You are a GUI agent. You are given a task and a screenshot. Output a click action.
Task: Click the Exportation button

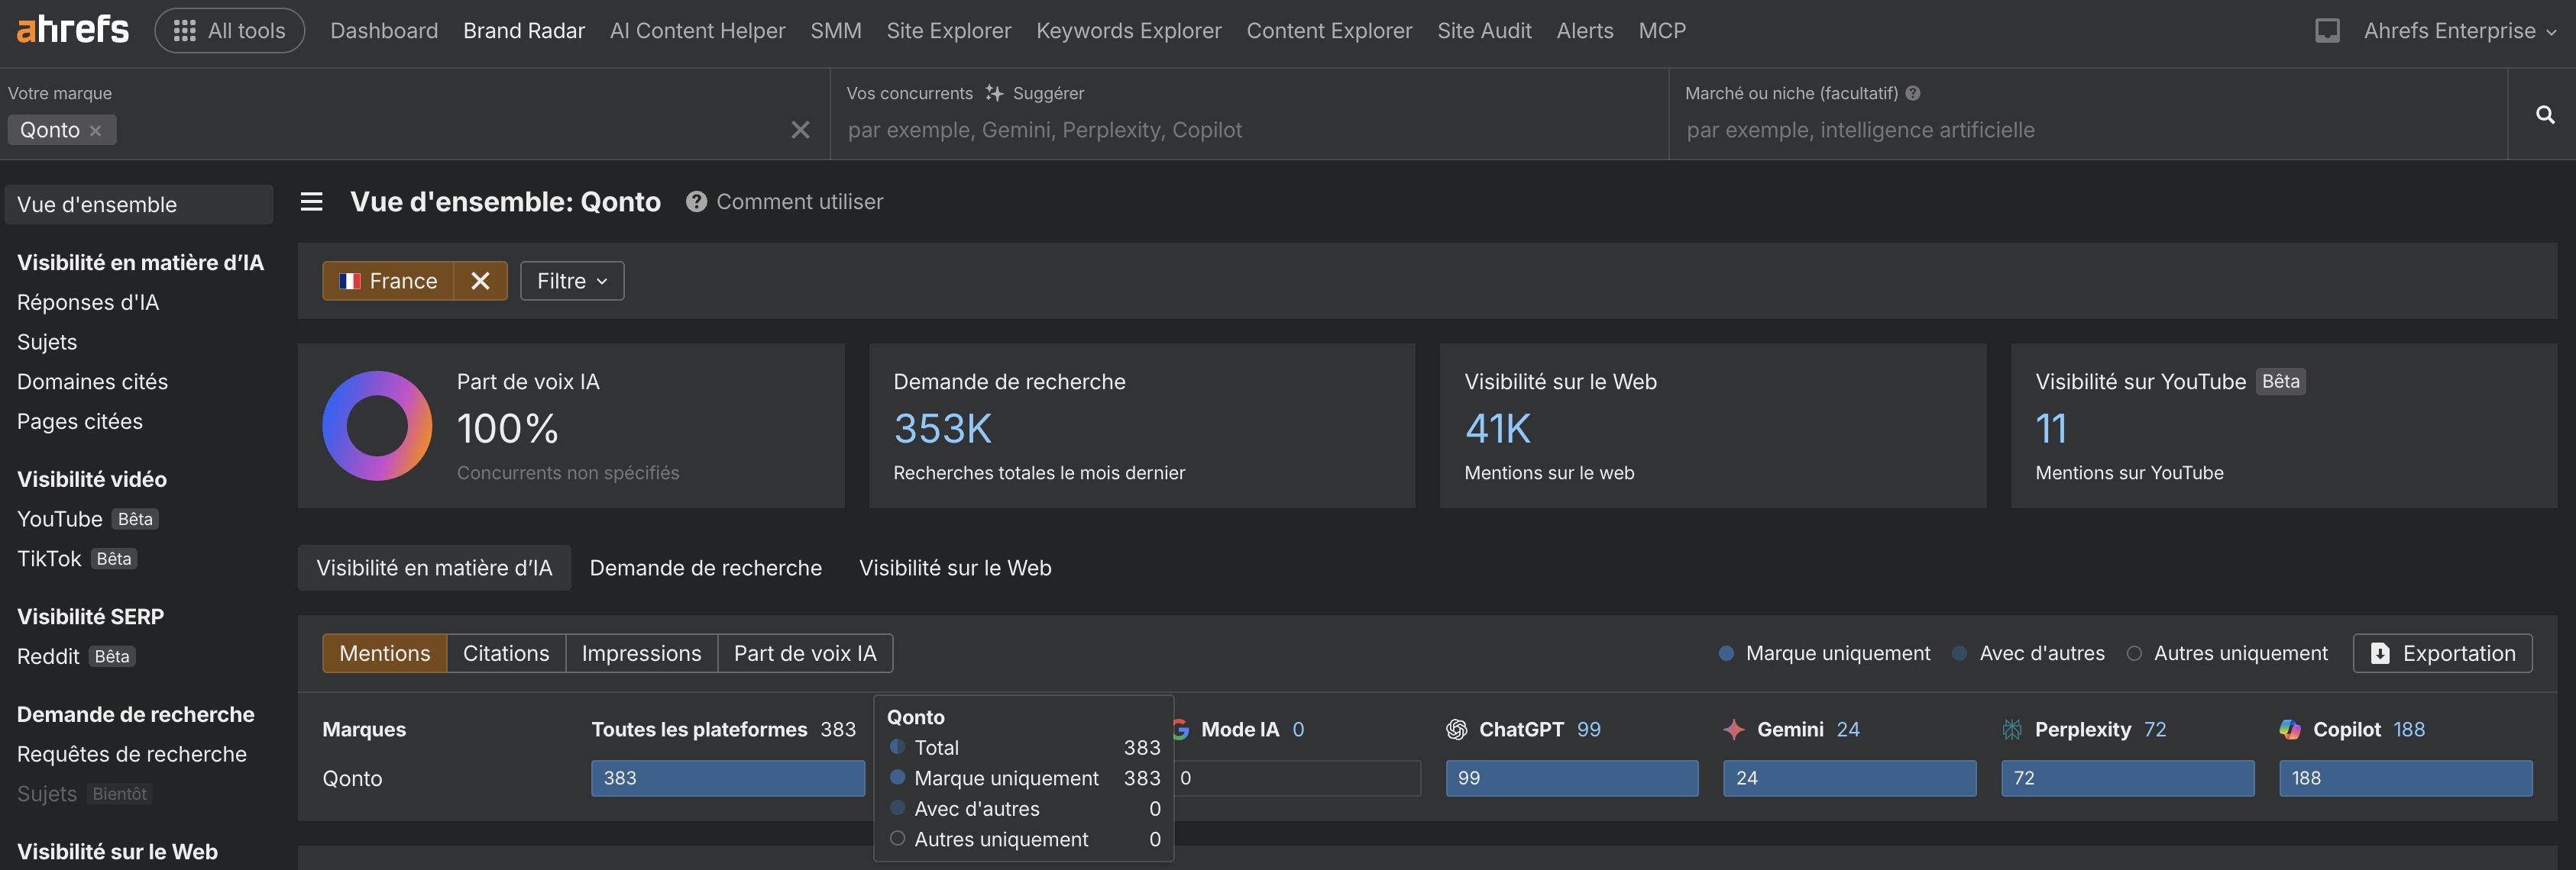(2442, 653)
